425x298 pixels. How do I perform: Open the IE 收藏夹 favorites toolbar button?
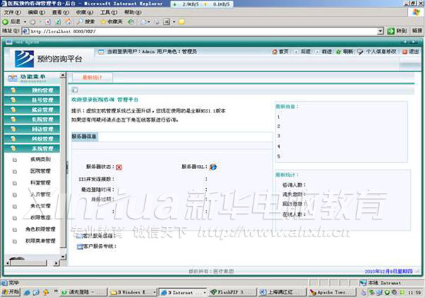pyautogui.click(x=110, y=22)
